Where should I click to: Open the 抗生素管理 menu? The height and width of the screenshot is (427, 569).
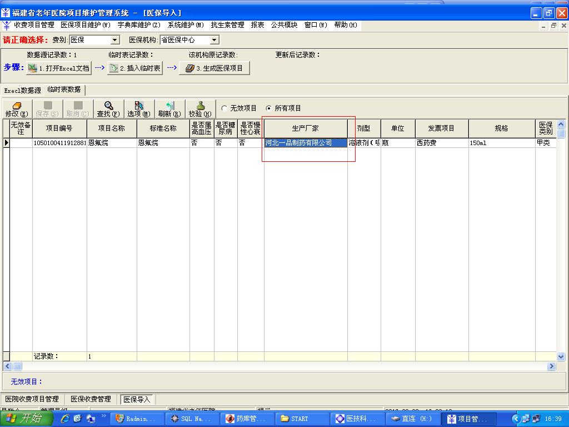click(227, 25)
